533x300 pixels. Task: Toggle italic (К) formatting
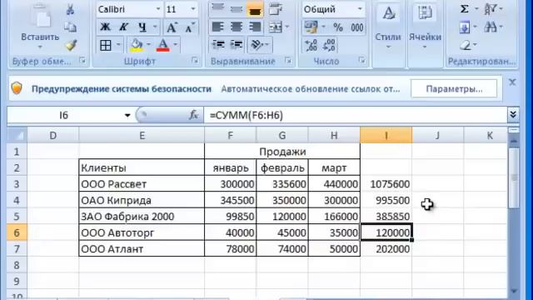pos(123,27)
